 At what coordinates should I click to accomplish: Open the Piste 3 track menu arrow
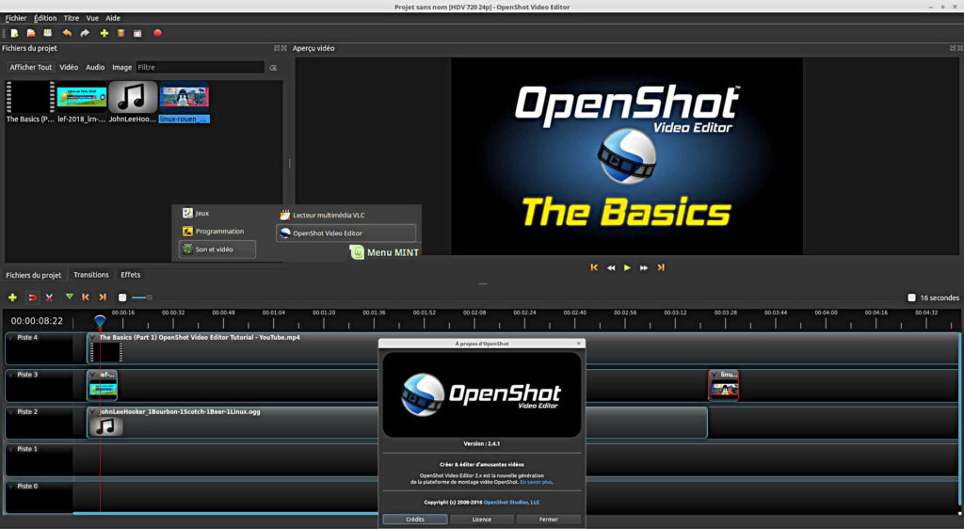click(x=11, y=375)
